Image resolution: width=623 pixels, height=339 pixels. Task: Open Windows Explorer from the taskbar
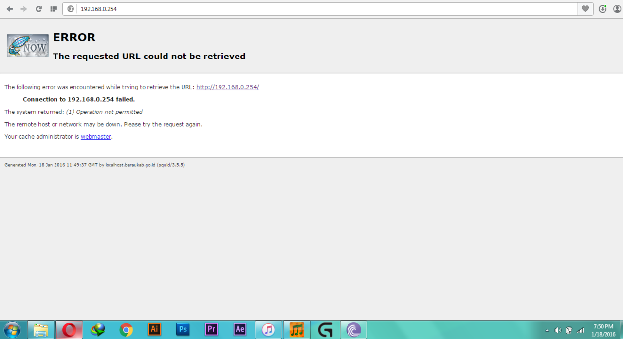click(41, 330)
